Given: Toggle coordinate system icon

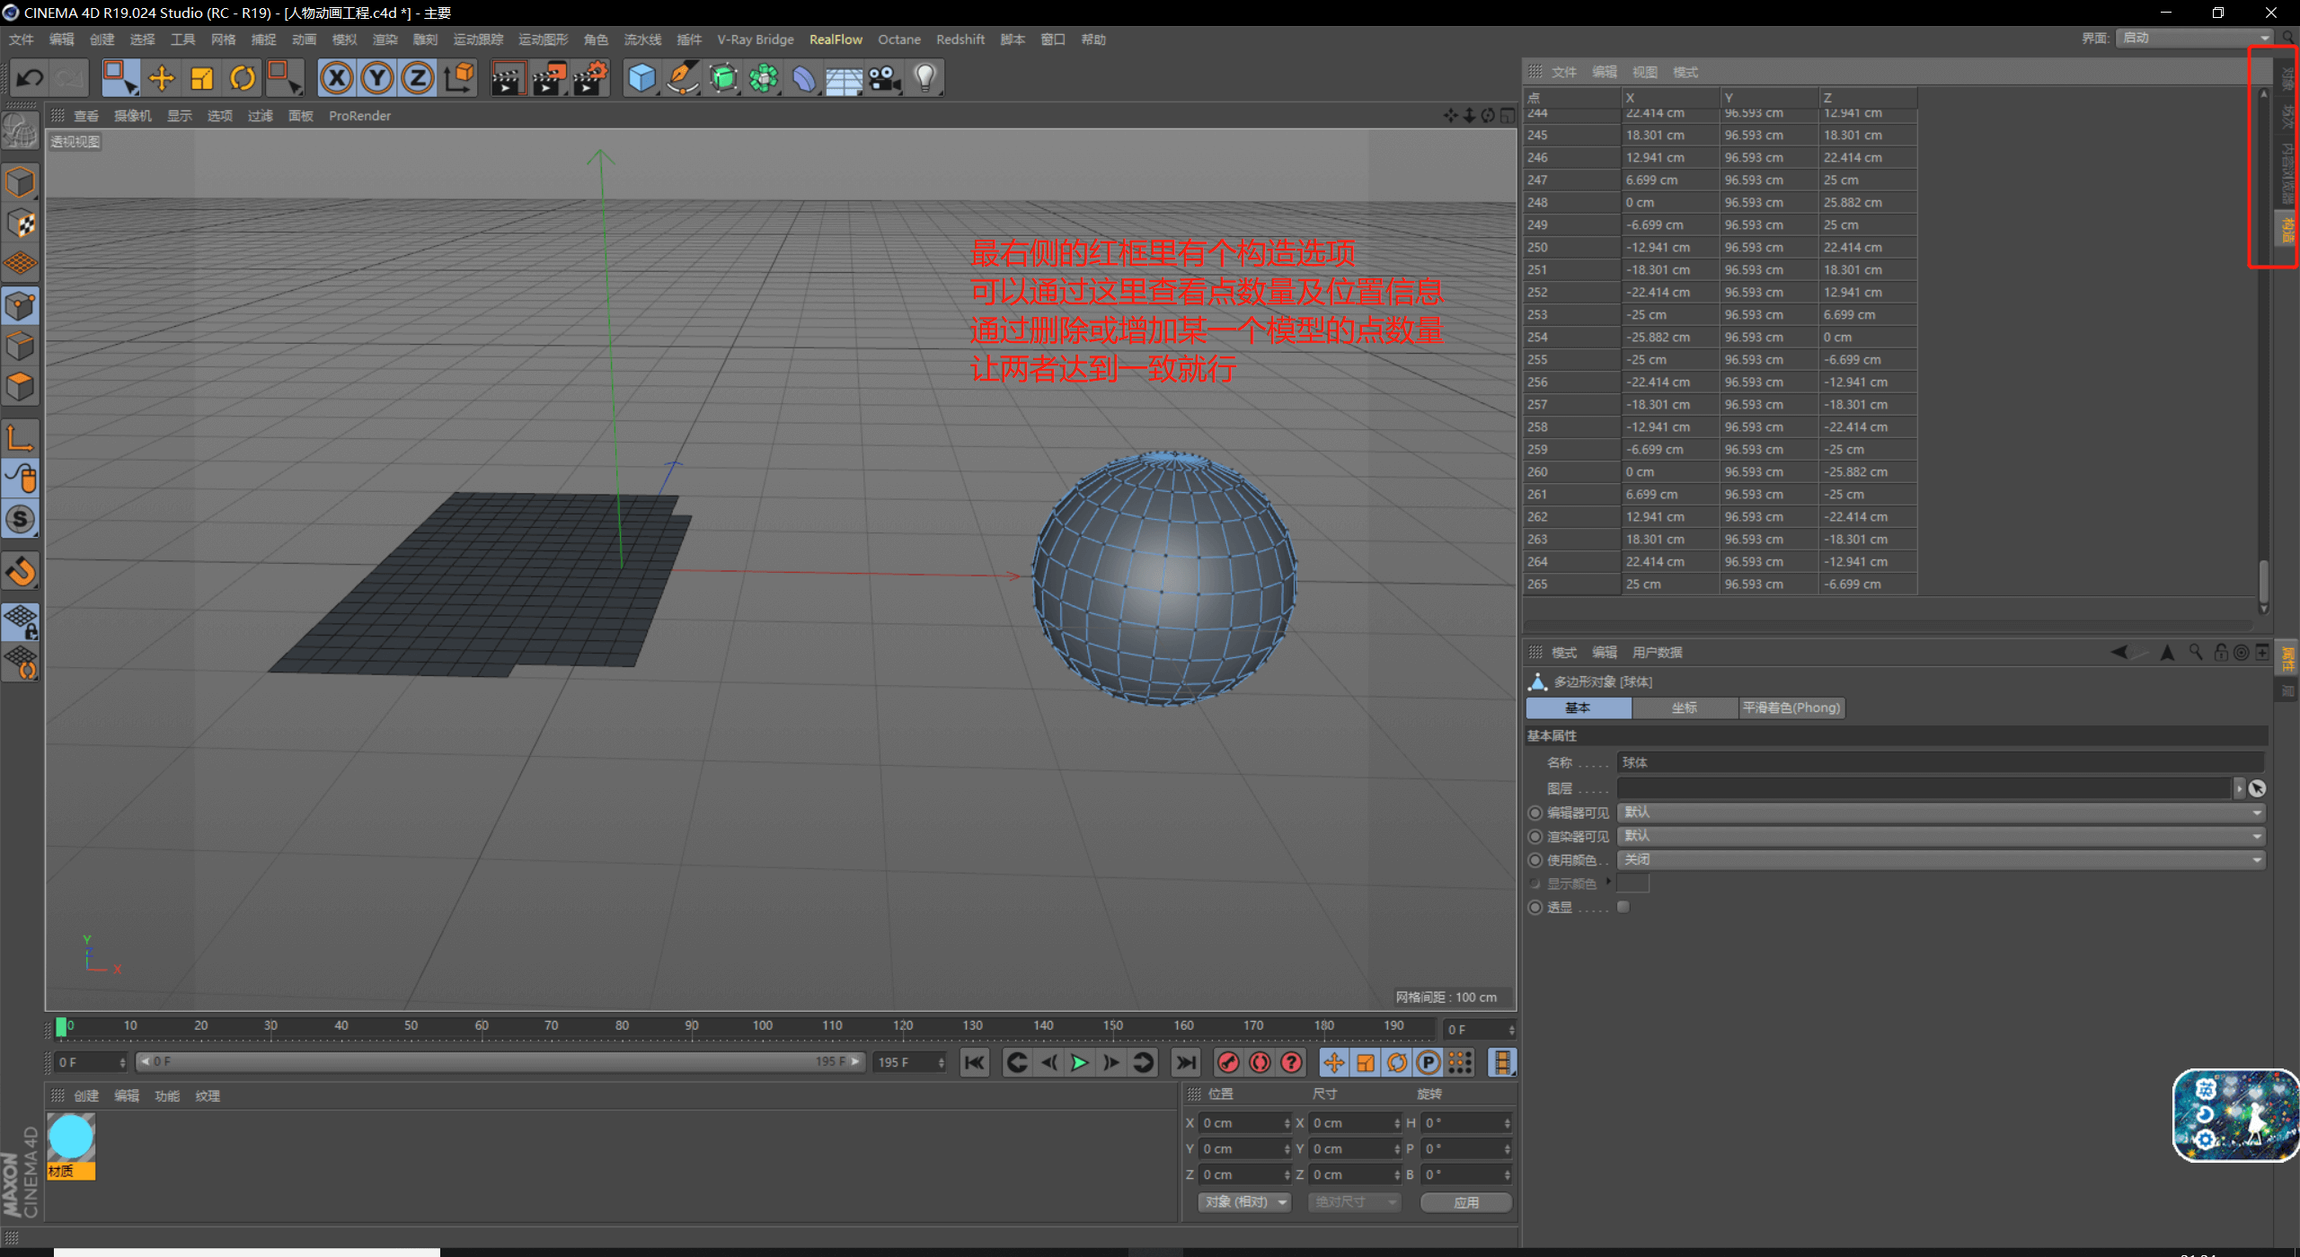Looking at the screenshot, I should click(x=459, y=78).
